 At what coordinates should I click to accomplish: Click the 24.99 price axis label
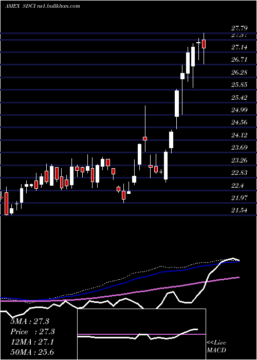coord(239,110)
